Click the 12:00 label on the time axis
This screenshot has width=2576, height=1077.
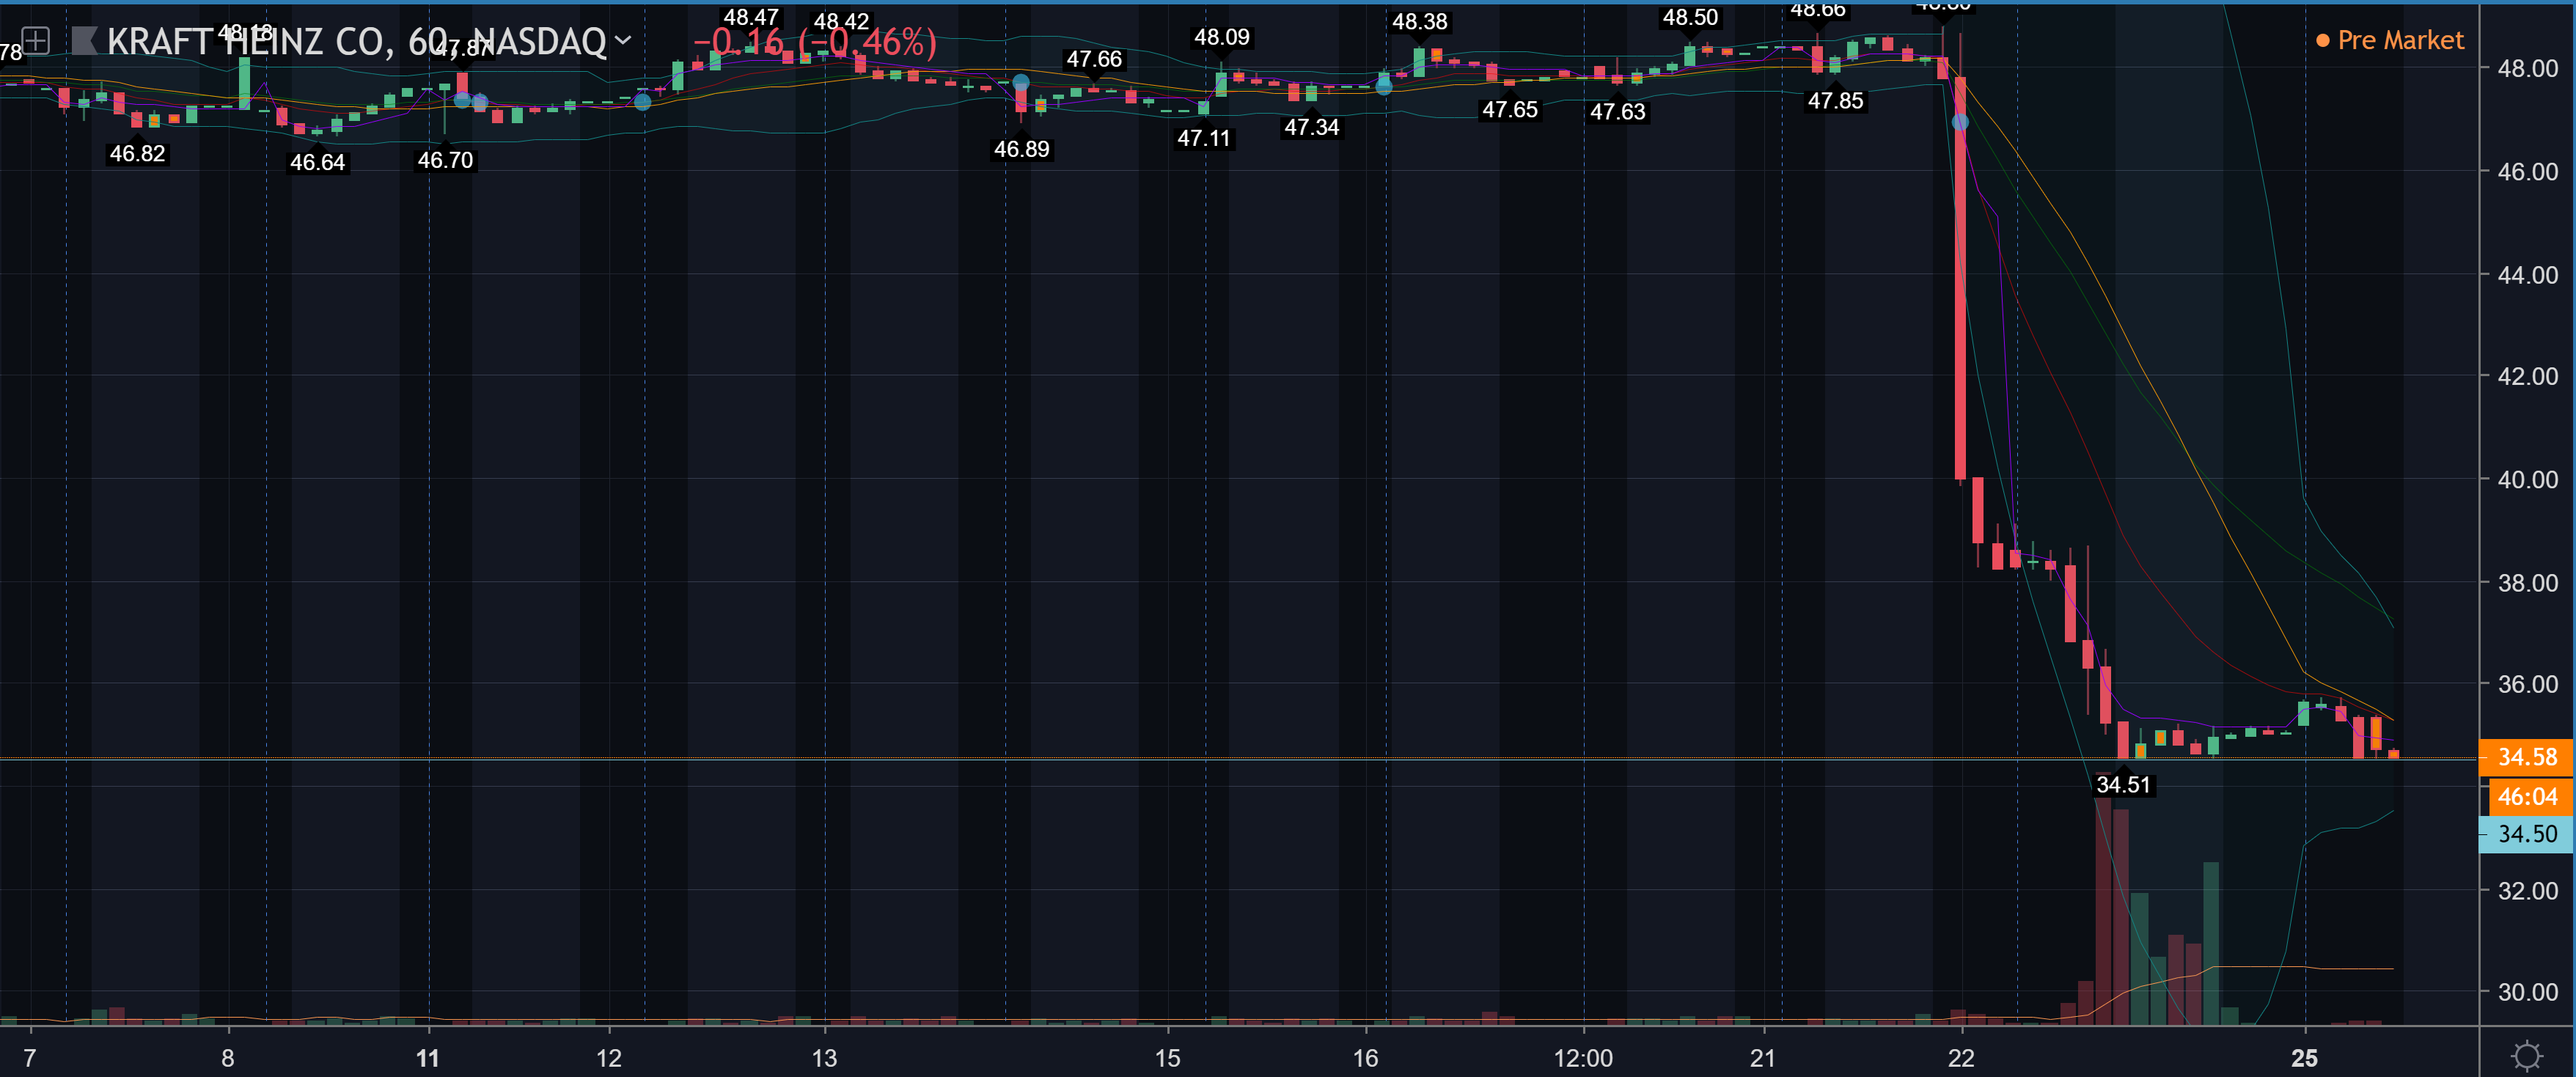tap(1583, 1058)
